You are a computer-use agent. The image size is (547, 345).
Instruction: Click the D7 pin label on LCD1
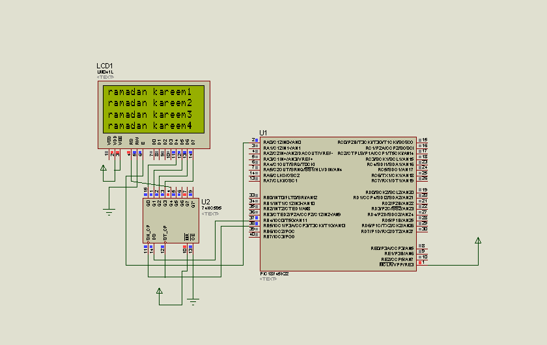click(193, 142)
